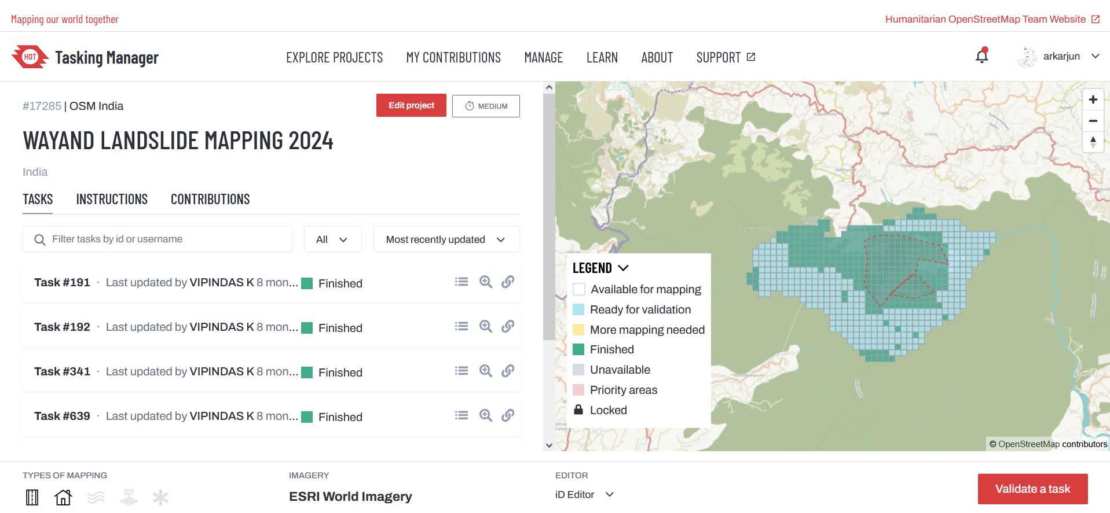This screenshot has height=513, width=1110.
Task: Open the Support external link
Action: tap(726, 57)
